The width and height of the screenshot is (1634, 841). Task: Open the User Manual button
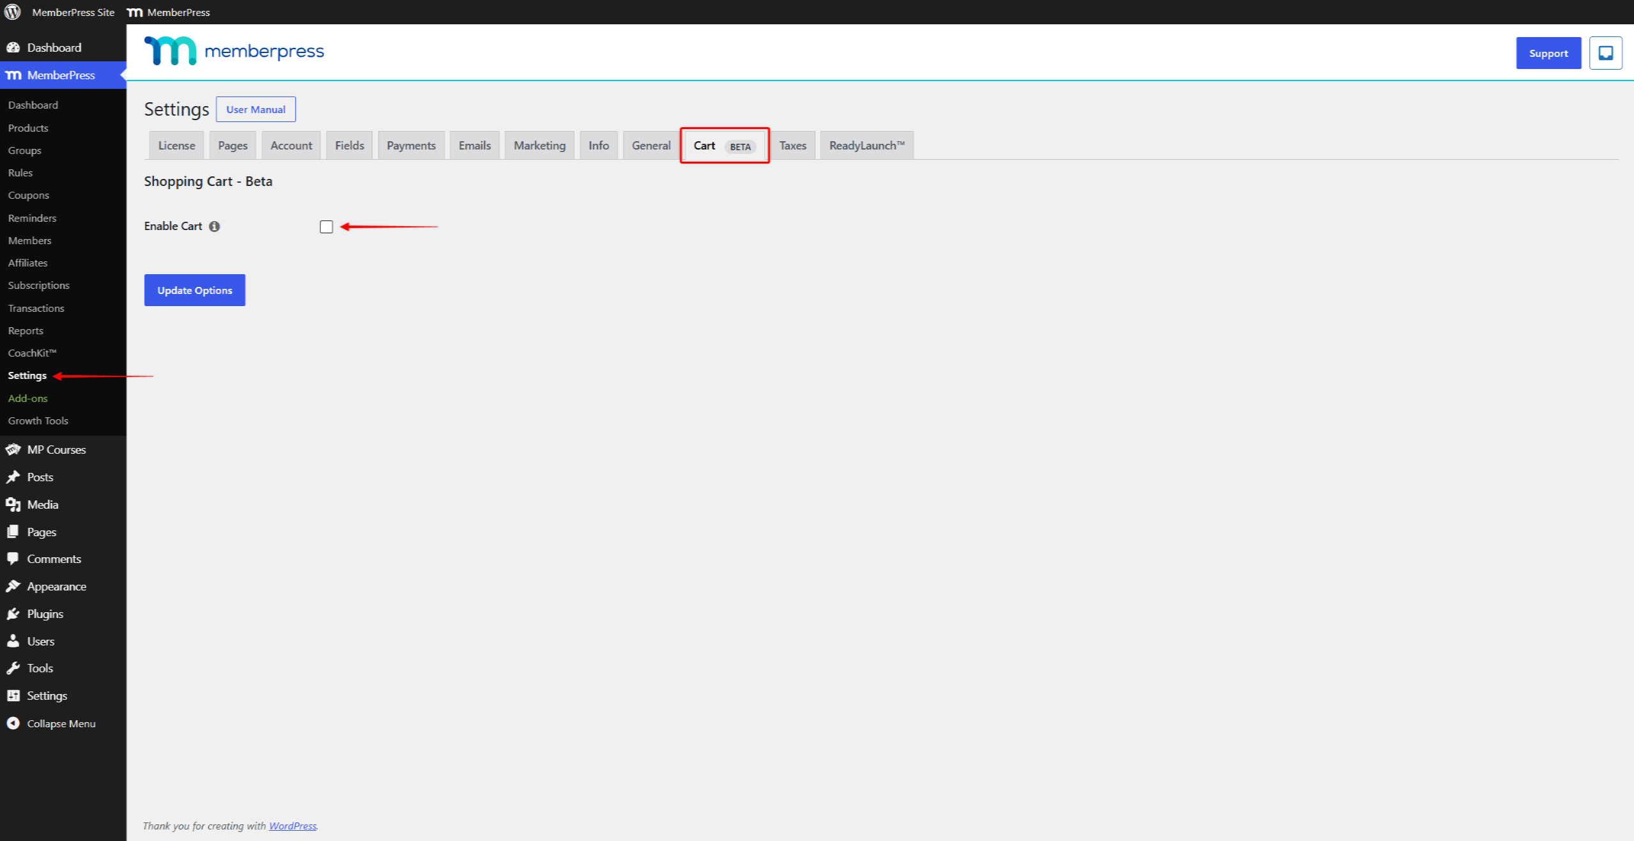[256, 109]
